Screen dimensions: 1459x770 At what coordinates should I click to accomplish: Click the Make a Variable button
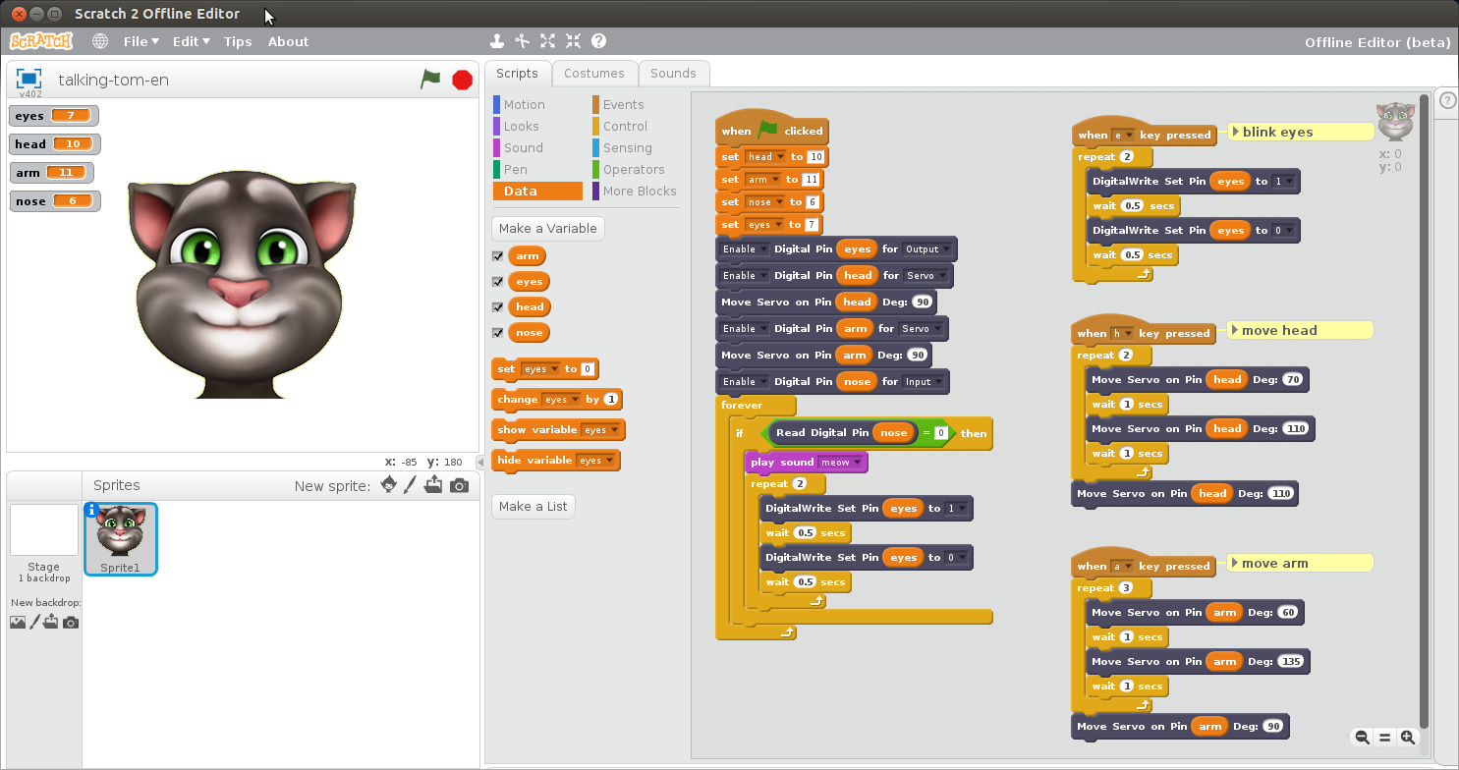click(x=547, y=228)
